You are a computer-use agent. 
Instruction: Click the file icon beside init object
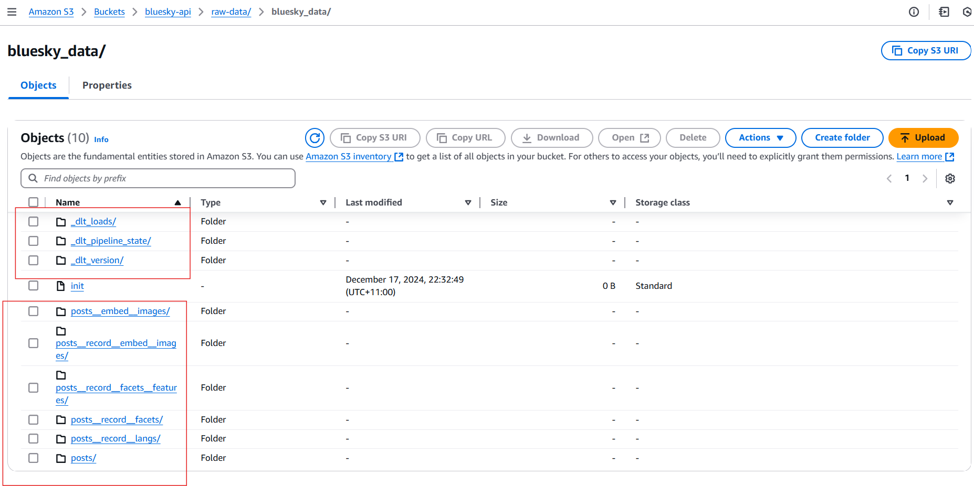pos(61,286)
